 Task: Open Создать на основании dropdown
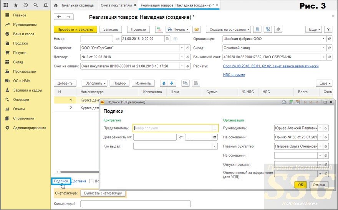coord(229,30)
